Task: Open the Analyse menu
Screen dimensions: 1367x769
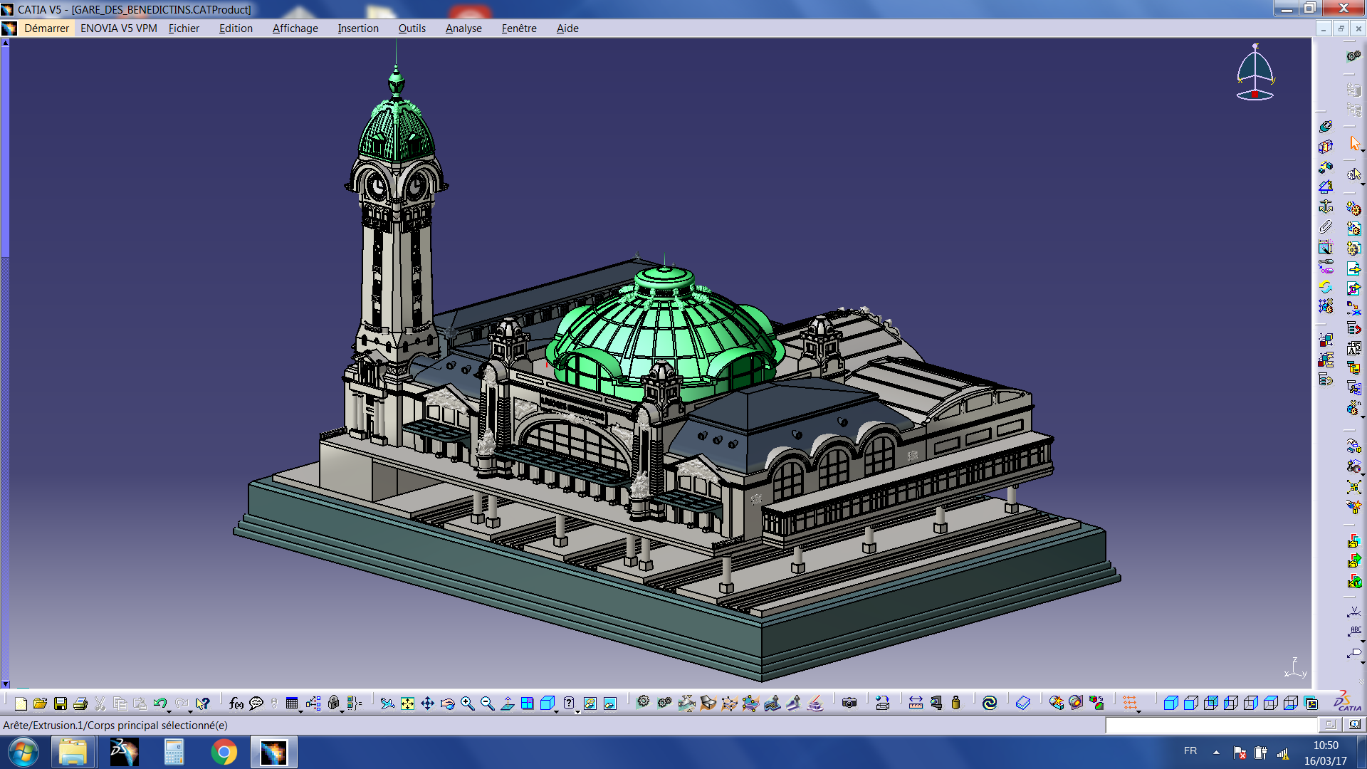Action: click(463, 28)
